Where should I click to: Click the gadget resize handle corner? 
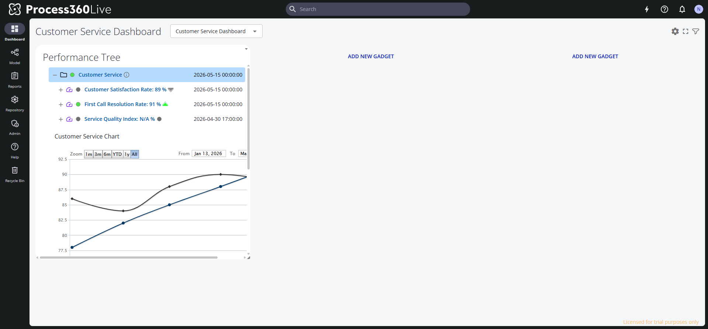(249, 258)
